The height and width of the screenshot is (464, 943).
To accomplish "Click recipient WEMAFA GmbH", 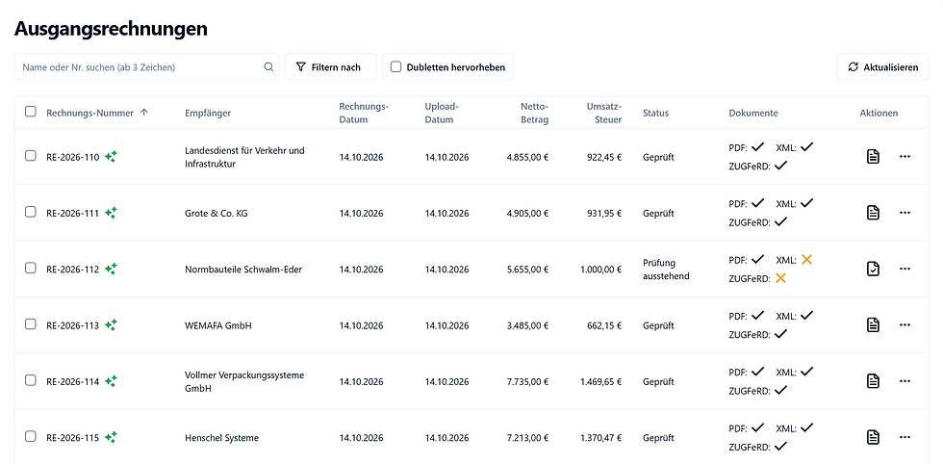I will tap(218, 325).
